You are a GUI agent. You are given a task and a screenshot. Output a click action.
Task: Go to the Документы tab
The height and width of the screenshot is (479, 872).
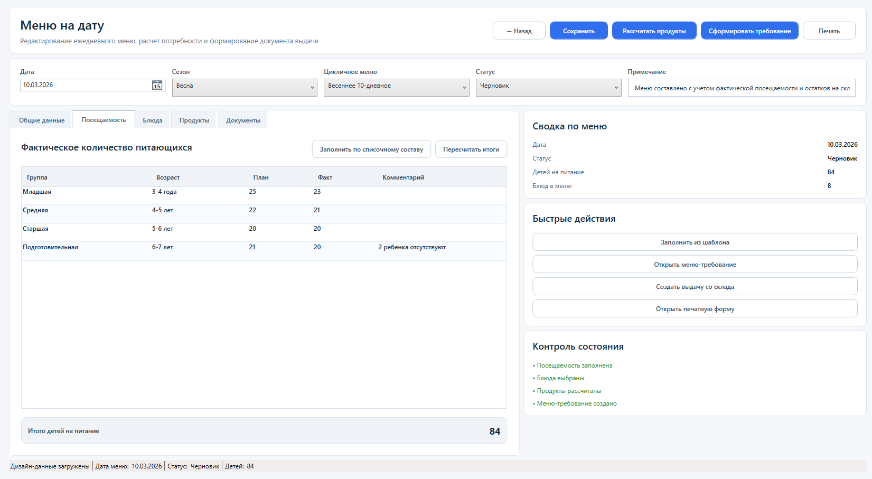(x=243, y=120)
